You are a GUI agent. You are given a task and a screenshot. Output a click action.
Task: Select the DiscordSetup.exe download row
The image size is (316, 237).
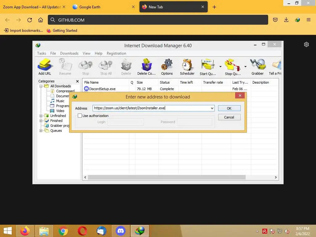[180, 89]
